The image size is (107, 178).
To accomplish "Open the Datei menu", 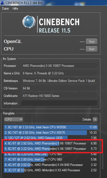I will coord(5,9).
